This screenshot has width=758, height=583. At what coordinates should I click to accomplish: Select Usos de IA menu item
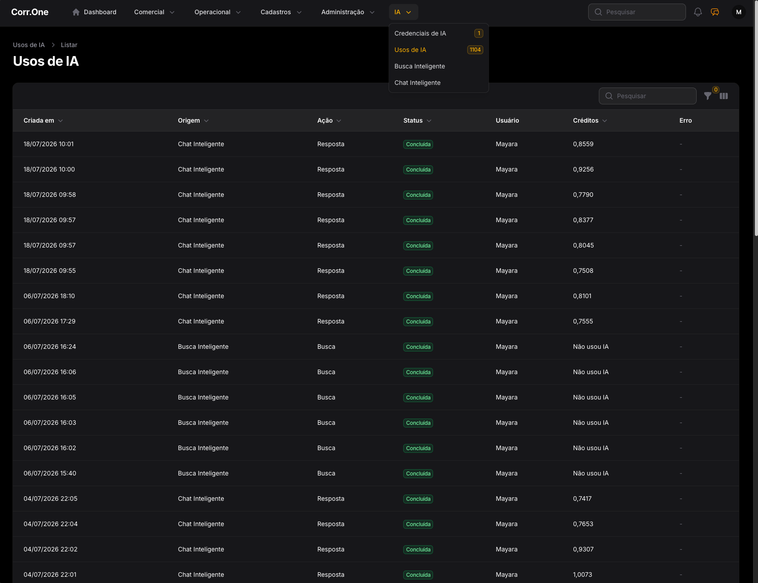438,50
